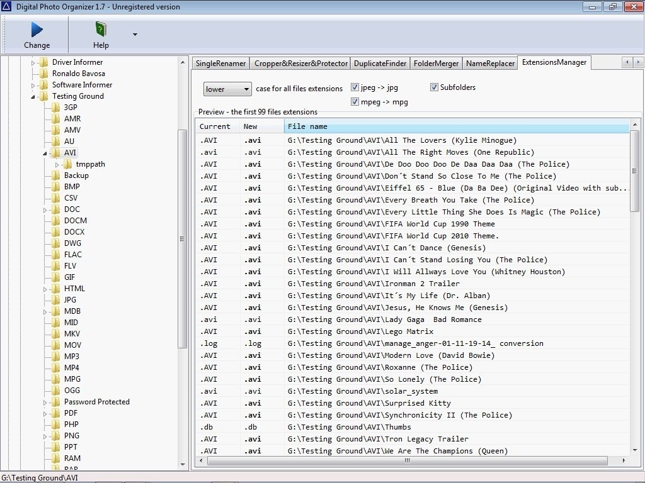Click the Current column header

point(215,126)
